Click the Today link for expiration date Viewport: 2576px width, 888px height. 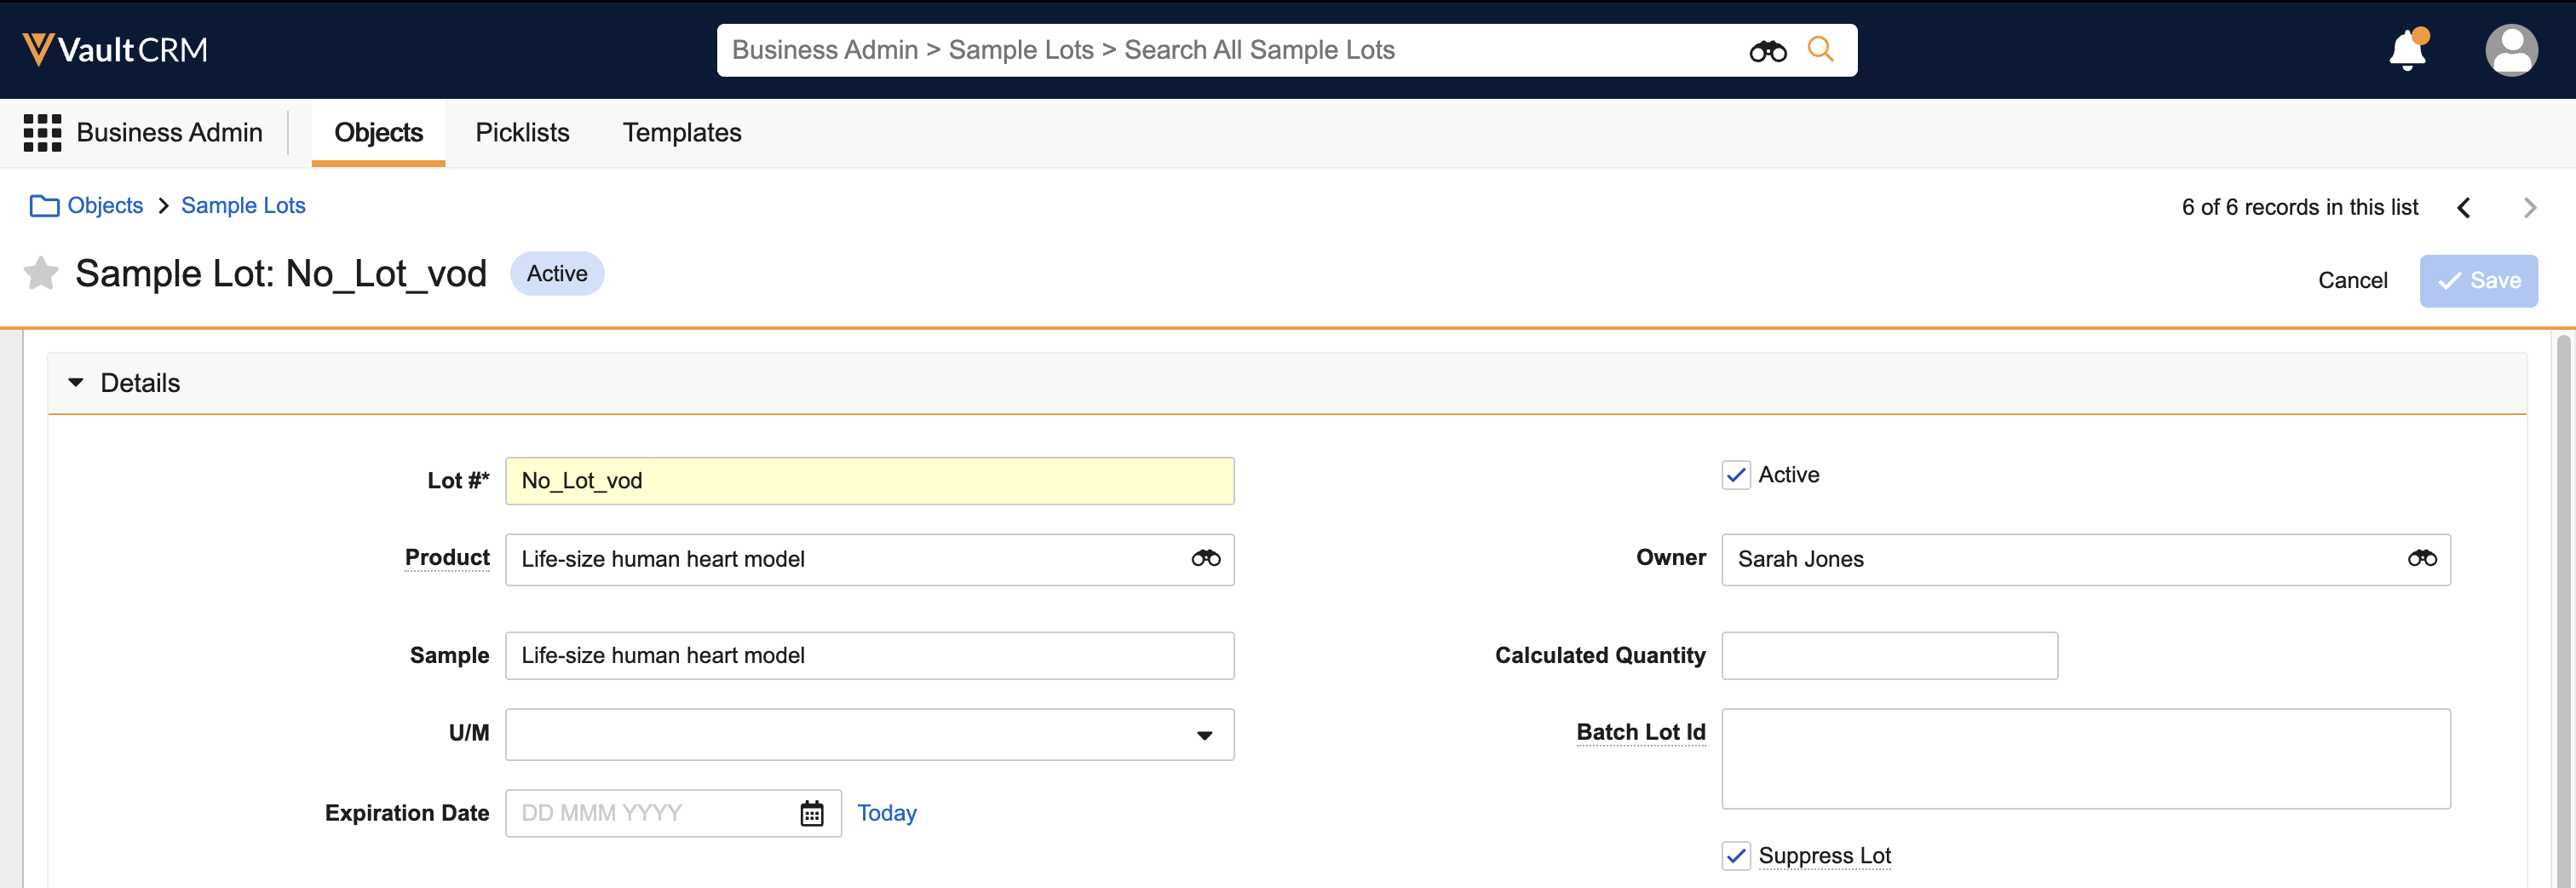pyautogui.click(x=886, y=814)
